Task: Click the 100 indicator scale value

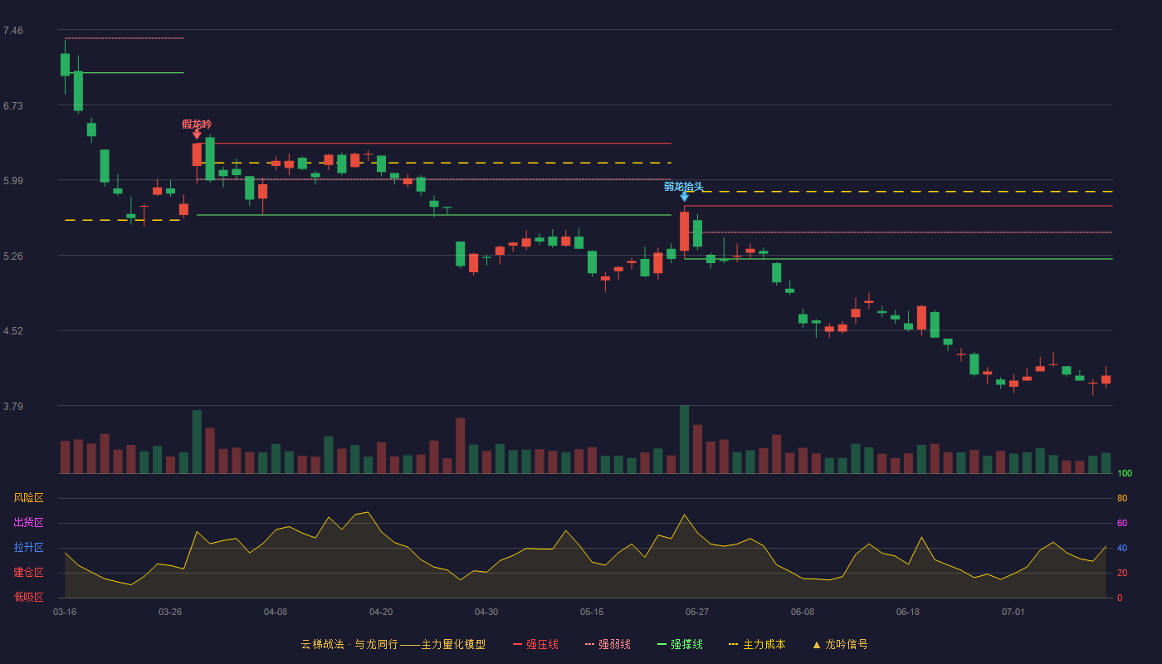Action: [x=1125, y=474]
